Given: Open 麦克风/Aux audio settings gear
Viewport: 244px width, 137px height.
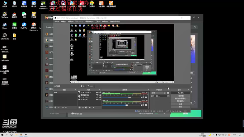Looking at the screenshot, I should pyautogui.click(x=146, y=97).
